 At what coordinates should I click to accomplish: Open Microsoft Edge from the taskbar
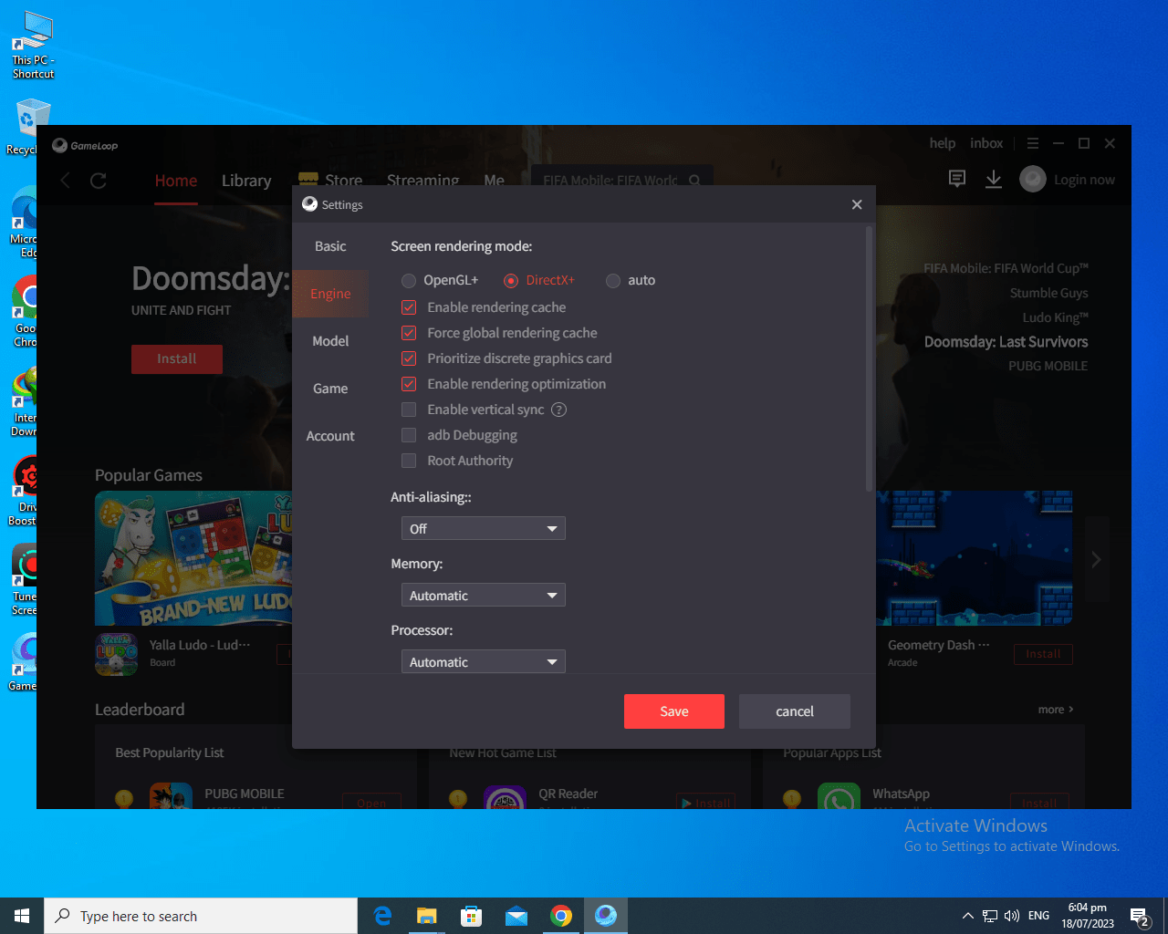point(383,916)
